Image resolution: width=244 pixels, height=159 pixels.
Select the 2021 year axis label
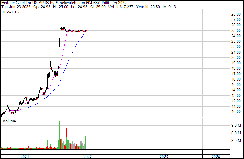tap(25, 157)
